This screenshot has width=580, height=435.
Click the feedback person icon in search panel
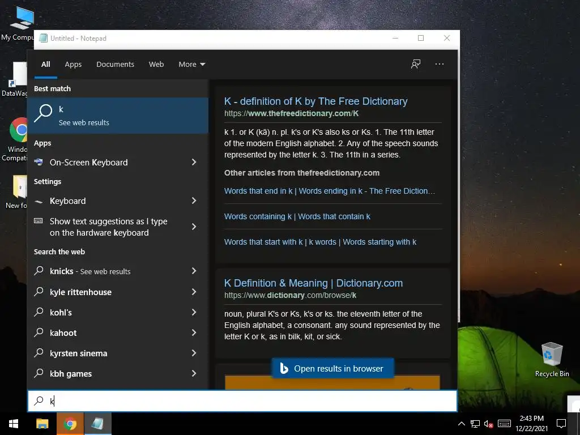point(416,64)
